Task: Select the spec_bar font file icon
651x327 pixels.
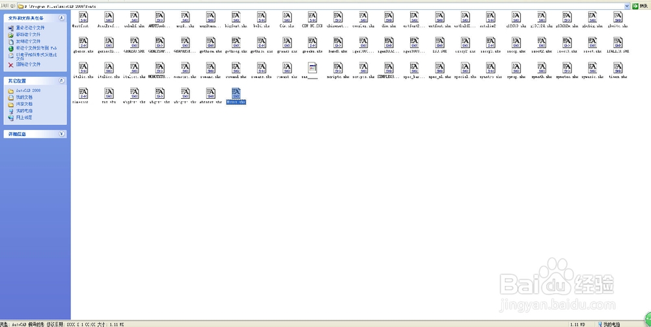Action: tap(414, 68)
